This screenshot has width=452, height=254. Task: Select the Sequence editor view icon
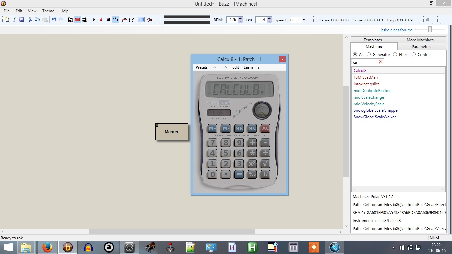(x=84, y=20)
